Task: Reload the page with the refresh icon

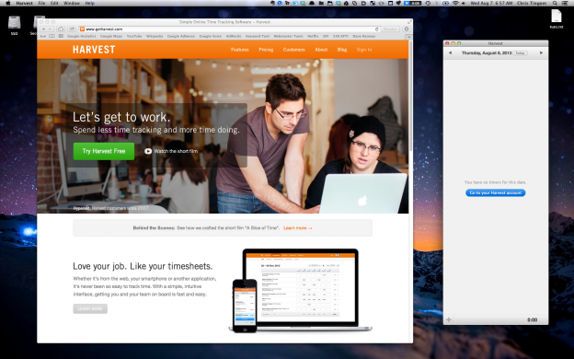Action: coord(377,29)
